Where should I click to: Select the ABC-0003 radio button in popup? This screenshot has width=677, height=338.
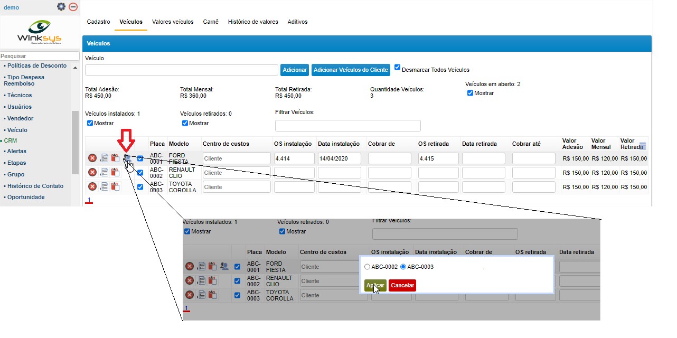403,267
